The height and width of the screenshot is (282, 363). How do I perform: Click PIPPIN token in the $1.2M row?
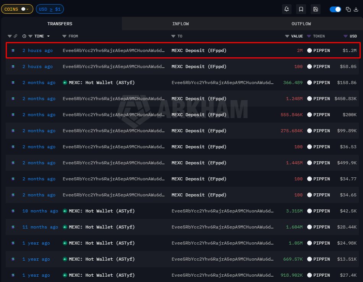[321, 50]
